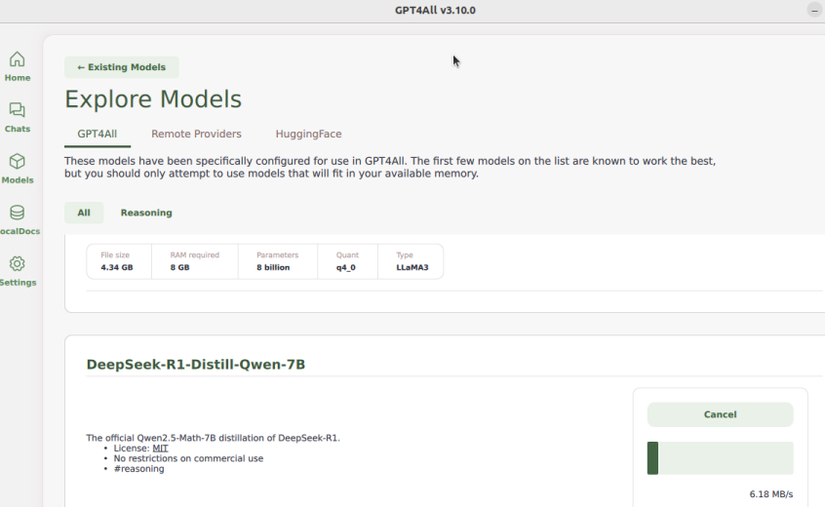This screenshot has height=507, width=825.
Task: Click the DeepSeek-R1-Distill-Qwen-7B model title
Action: point(196,365)
